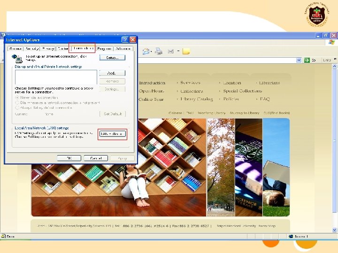Open the Online Tour link
338x253 pixels.
[x=151, y=99]
